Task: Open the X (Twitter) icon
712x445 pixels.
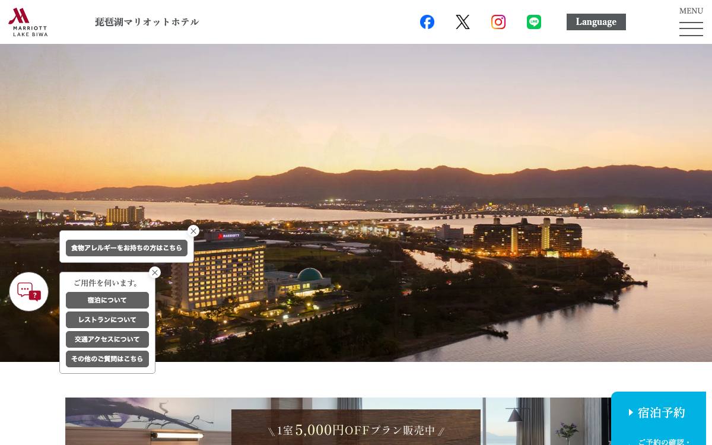Action: [x=463, y=22]
